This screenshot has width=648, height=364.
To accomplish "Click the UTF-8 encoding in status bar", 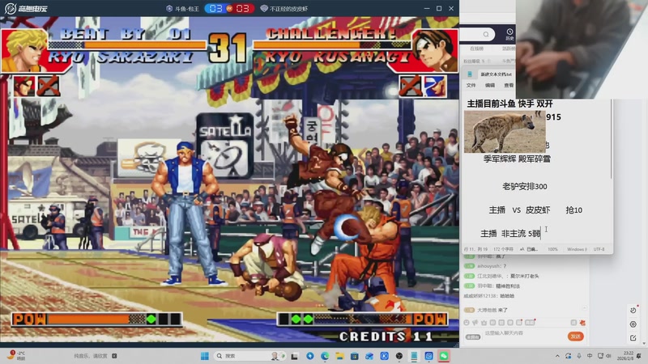I will click(x=599, y=249).
